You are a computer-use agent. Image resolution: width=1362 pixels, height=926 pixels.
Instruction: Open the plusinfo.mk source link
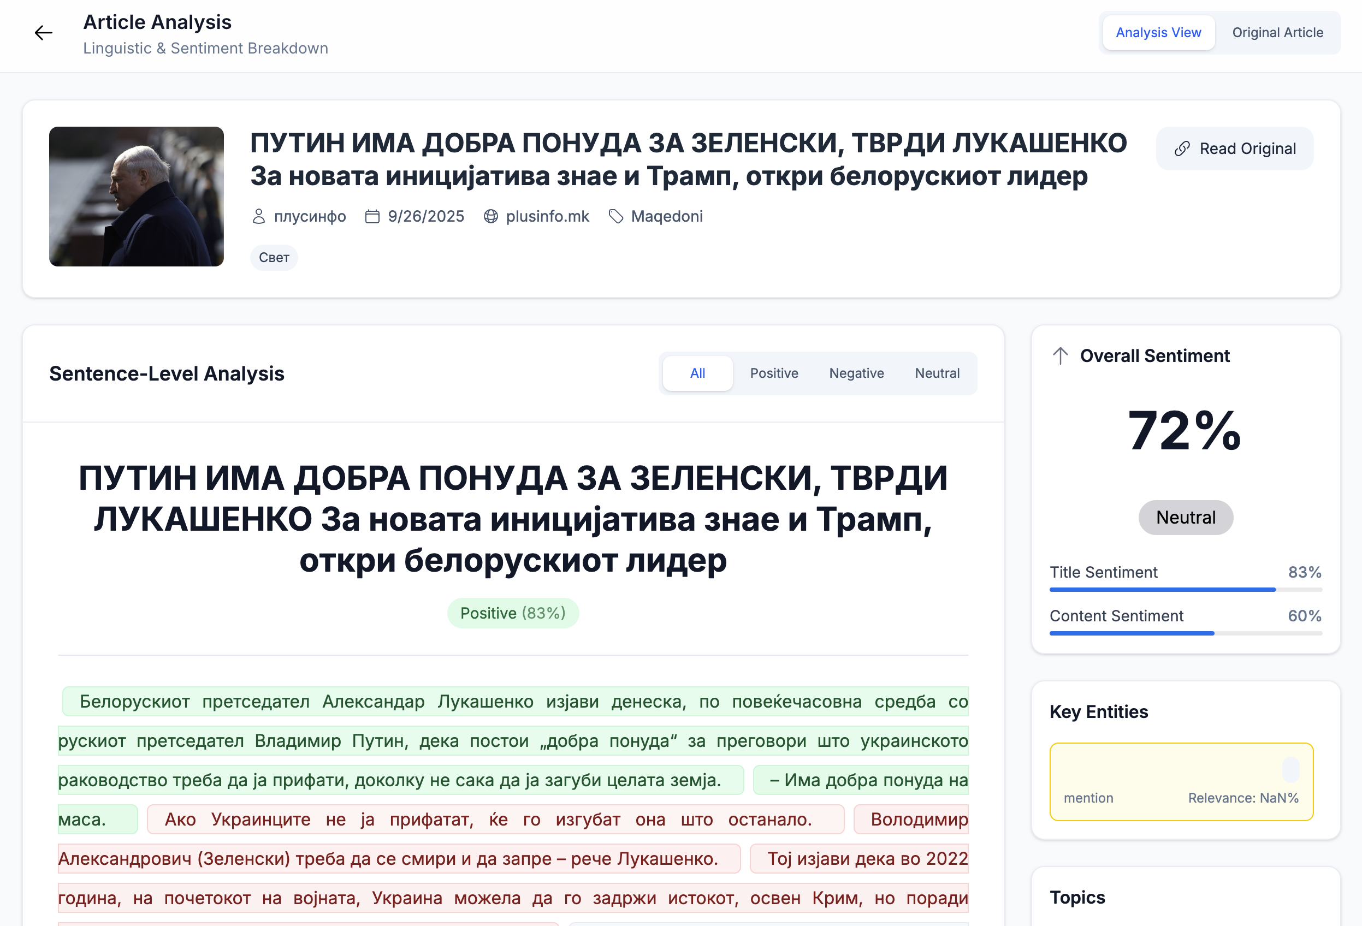tap(548, 216)
